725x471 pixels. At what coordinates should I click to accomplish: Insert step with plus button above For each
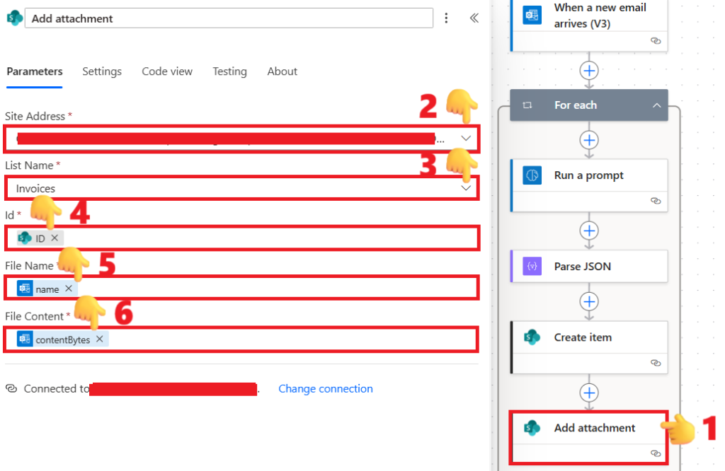coord(589,70)
